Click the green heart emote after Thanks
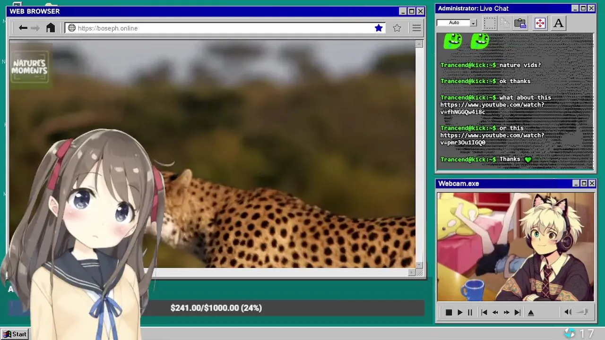Image resolution: width=605 pixels, height=340 pixels. pyautogui.click(x=528, y=159)
